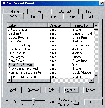Click the Remove button
The image size is (105, 108).
[33, 90]
